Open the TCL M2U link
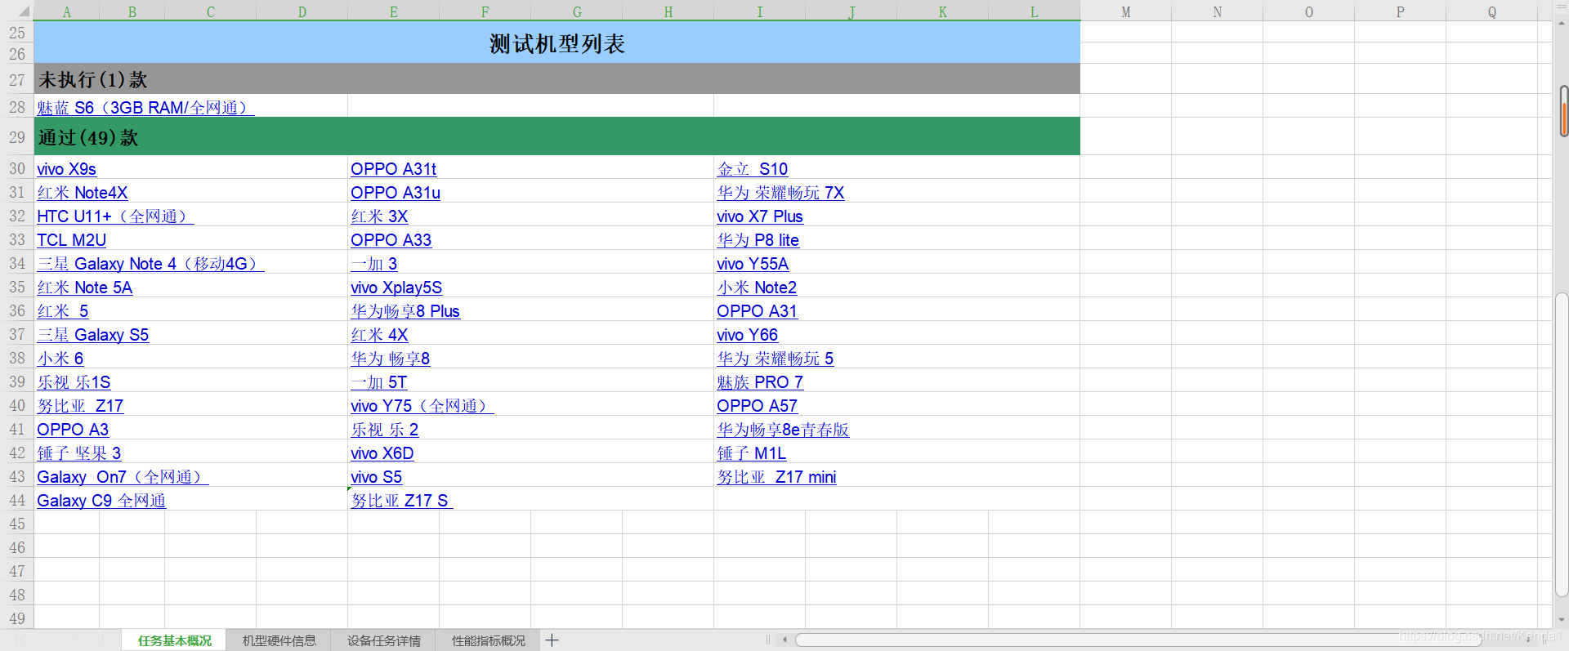 pyautogui.click(x=71, y=240)
